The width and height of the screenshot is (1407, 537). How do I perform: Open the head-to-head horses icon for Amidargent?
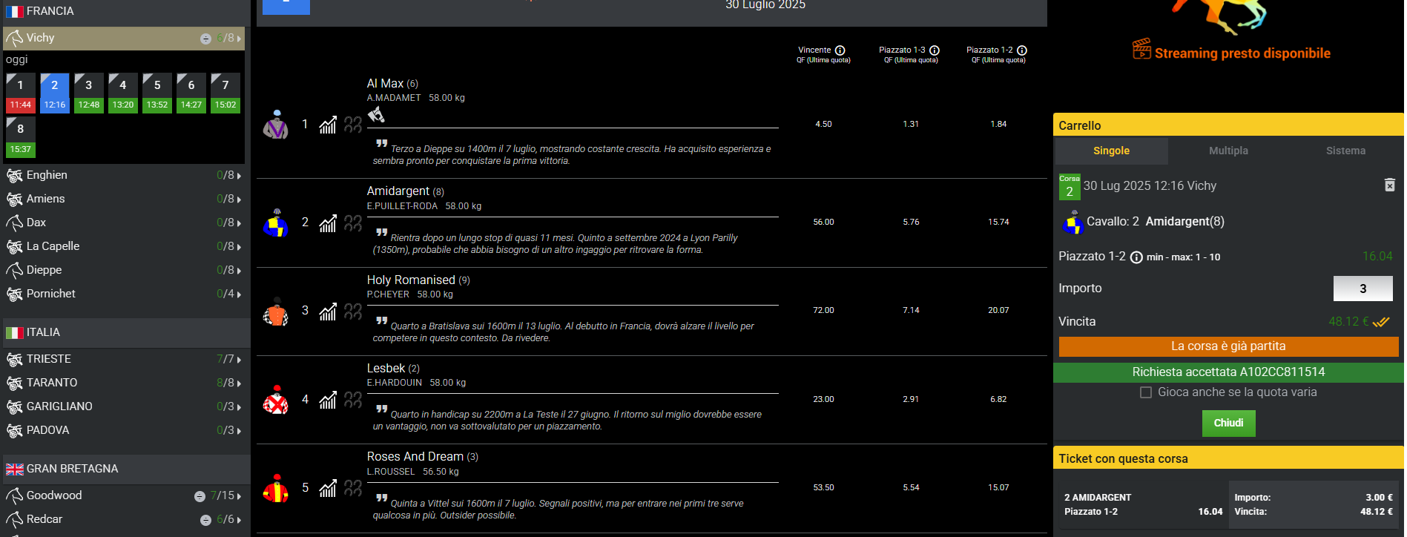click(x=353, y=223)
